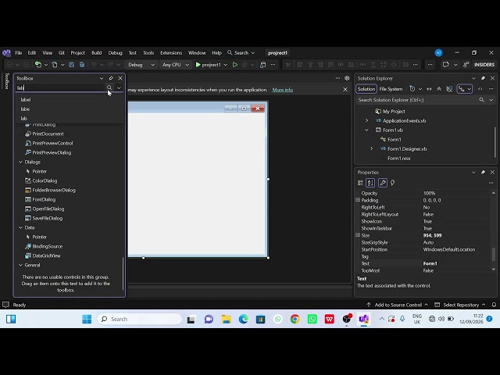Viewport: 500px width, 375px height.
Task: Select OpenFileDialog control in Toolbox
Action: coord(45,209)
